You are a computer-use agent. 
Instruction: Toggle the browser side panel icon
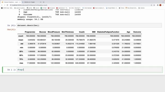(158, 5)
